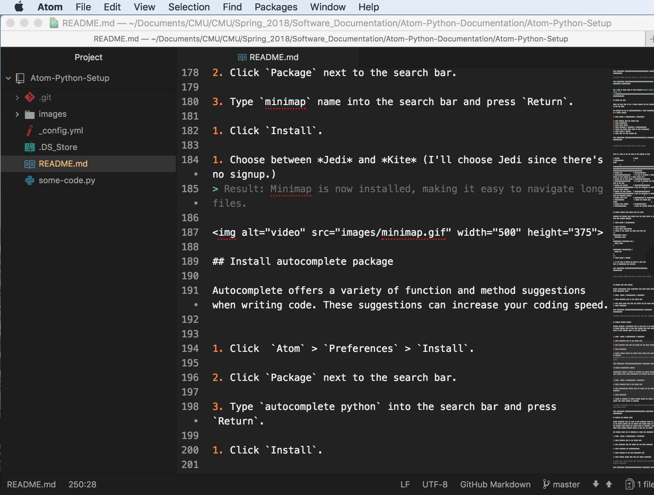The width and height of the screenshot is (654, 495).
Task: Click line number 189 in gutter
Action: 190,261
